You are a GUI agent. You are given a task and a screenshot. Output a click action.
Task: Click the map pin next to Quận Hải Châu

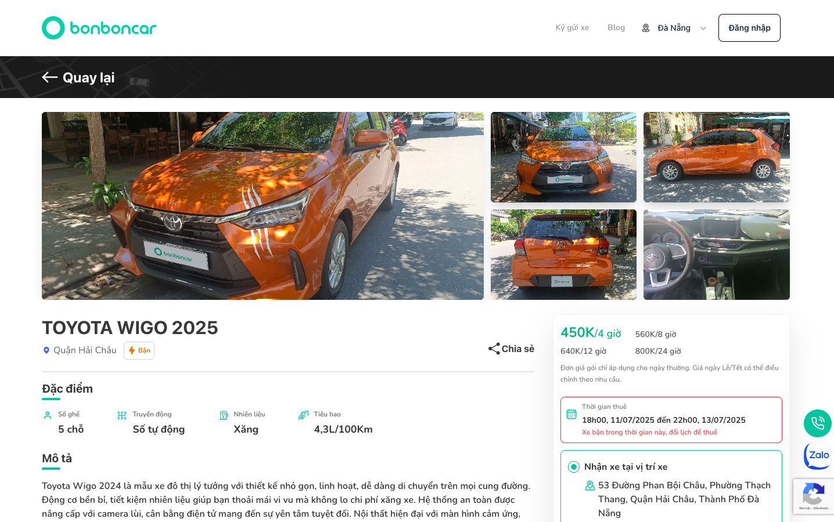(46, 350)
